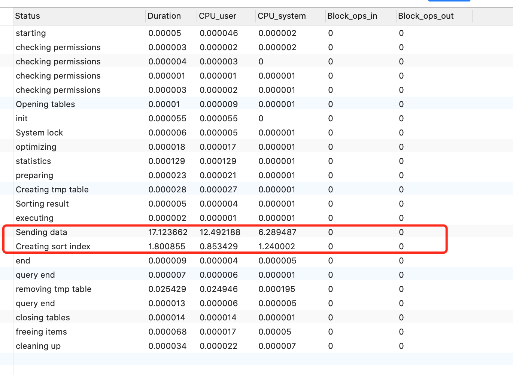Image resolution: width=513 pixels, height=375 pixels.
Task: Sort the table by the Duration column
Action: (x=164, y=16)
